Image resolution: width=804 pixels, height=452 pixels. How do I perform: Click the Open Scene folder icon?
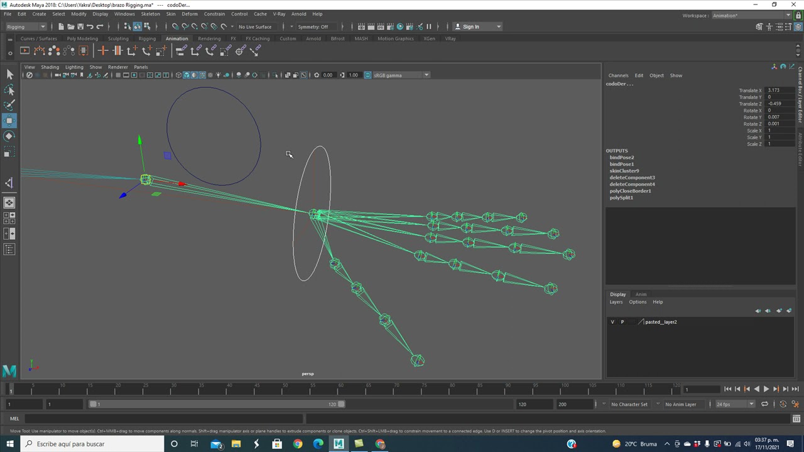[x=70, y=26]
